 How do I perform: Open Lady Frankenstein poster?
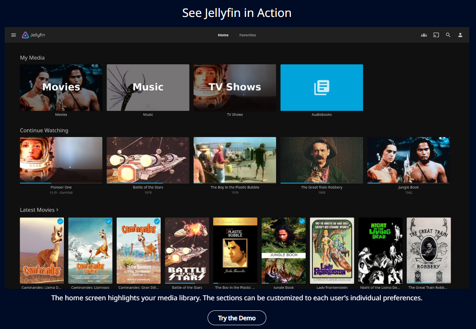point(332,251)
